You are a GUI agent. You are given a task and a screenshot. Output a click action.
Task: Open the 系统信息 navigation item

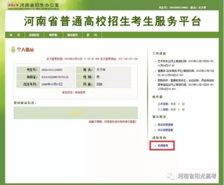(34, 35)
